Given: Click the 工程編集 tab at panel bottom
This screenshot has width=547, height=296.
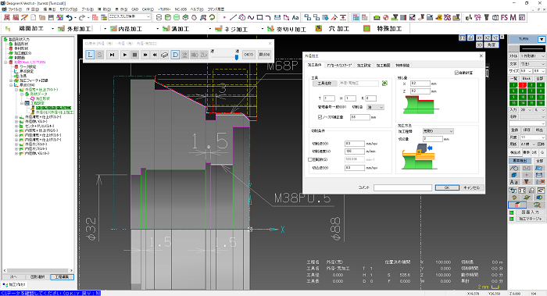Looking at the screenshot, I should 62,276.
